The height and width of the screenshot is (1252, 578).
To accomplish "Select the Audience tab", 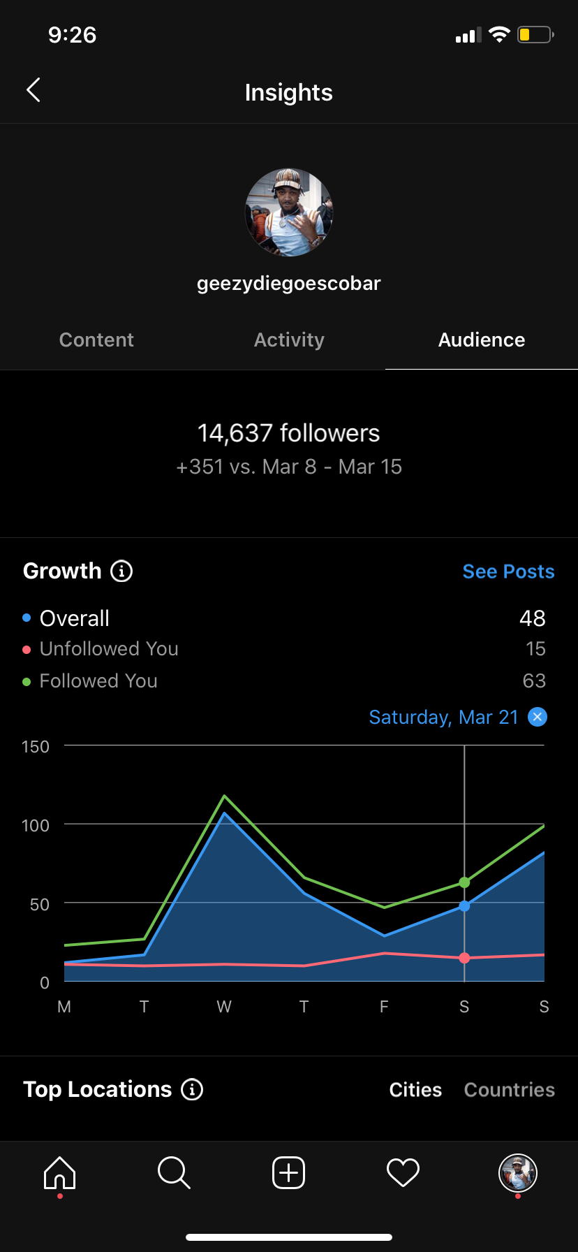I will pyautogui.click(x=482, y=340).
